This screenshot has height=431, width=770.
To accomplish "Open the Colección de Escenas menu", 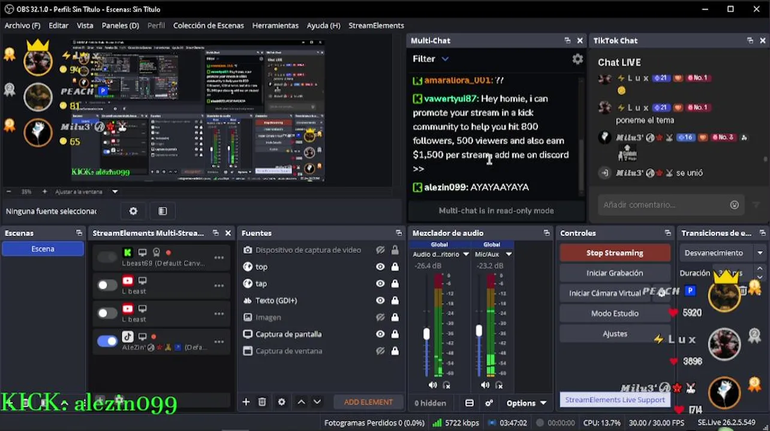I will (208, 25).
